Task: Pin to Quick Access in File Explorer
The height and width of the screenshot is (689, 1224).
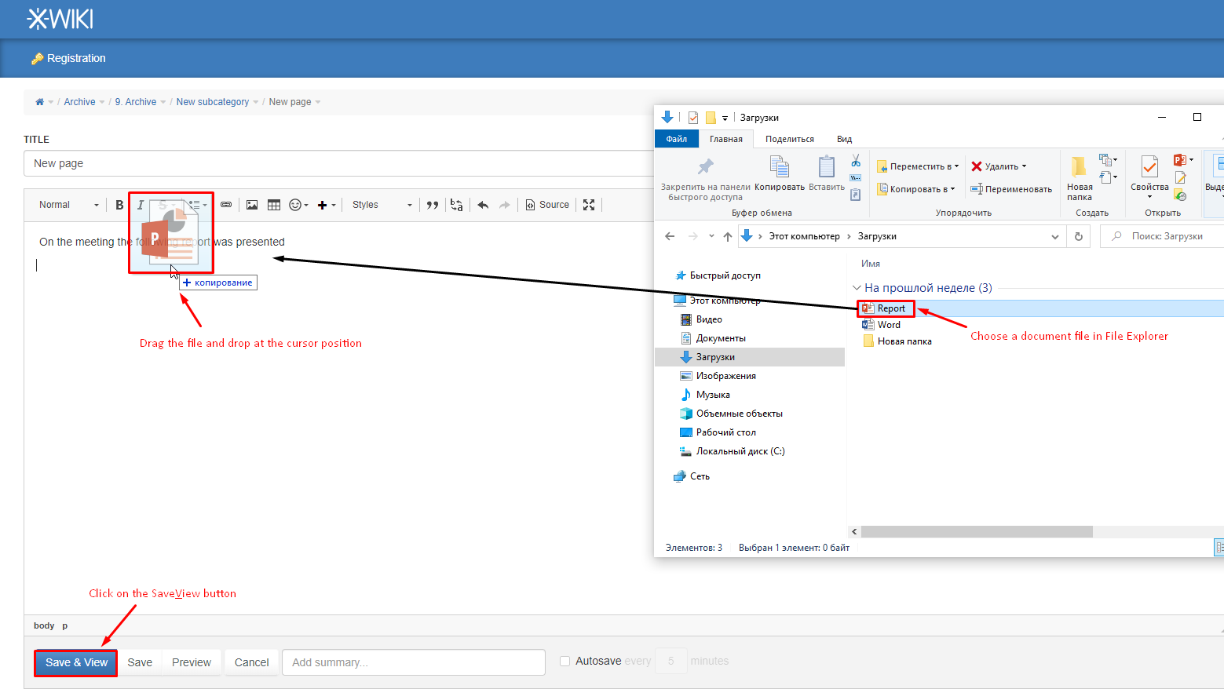Action: 705,179
